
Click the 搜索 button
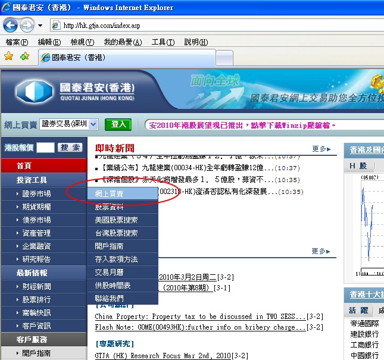70,148
